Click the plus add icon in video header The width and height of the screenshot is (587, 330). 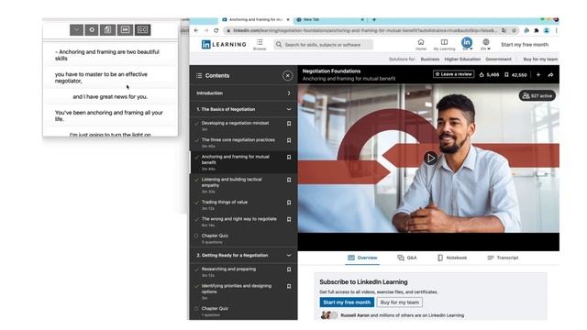click(538, 75)
